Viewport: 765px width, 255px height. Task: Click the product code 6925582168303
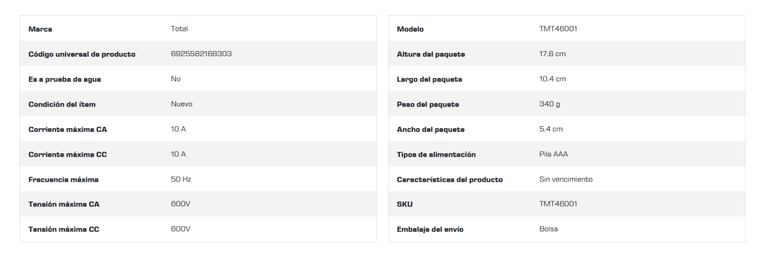click(201, 54)
